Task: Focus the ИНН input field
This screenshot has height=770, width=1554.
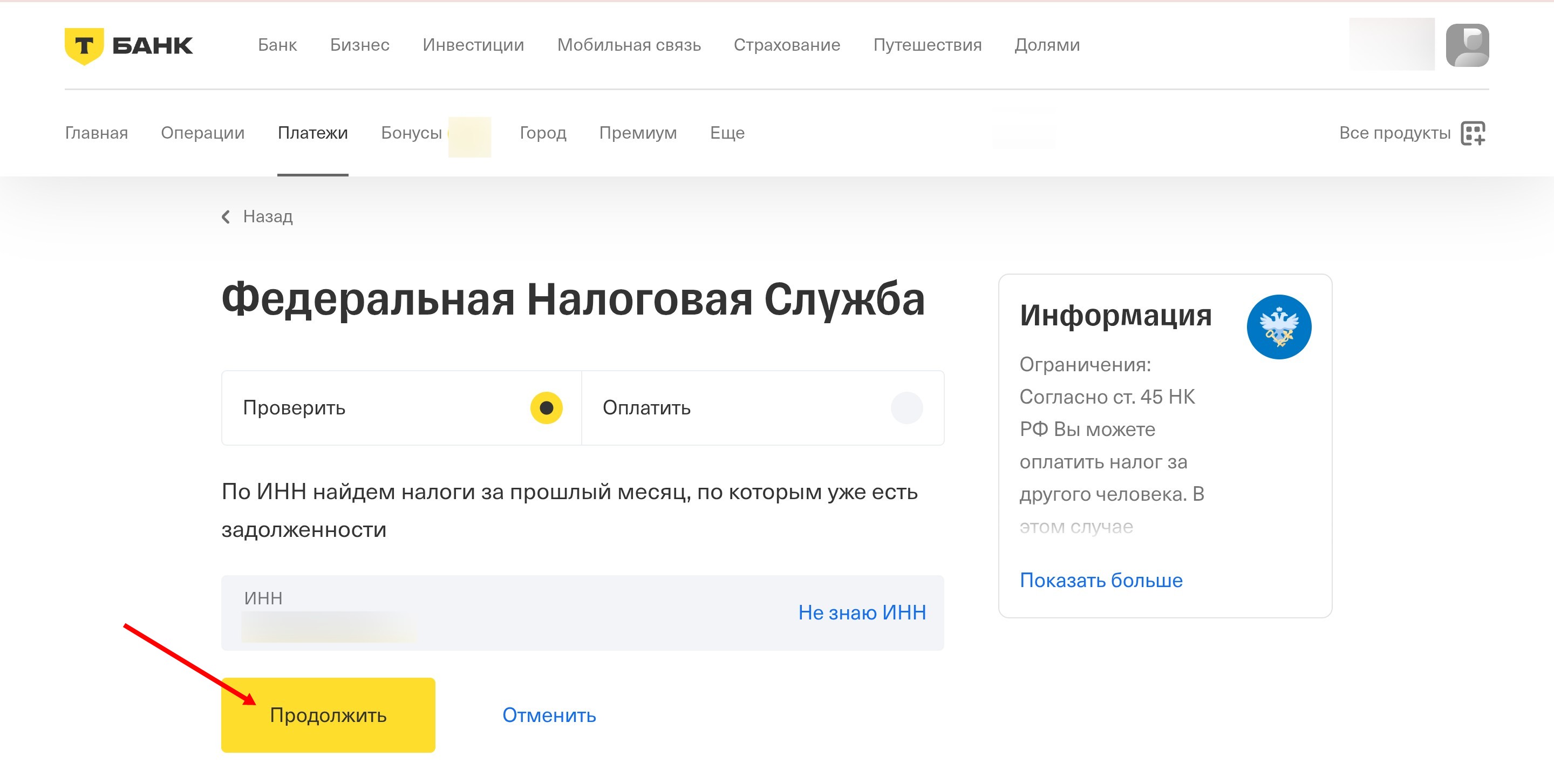Action: tap(582, 612)
